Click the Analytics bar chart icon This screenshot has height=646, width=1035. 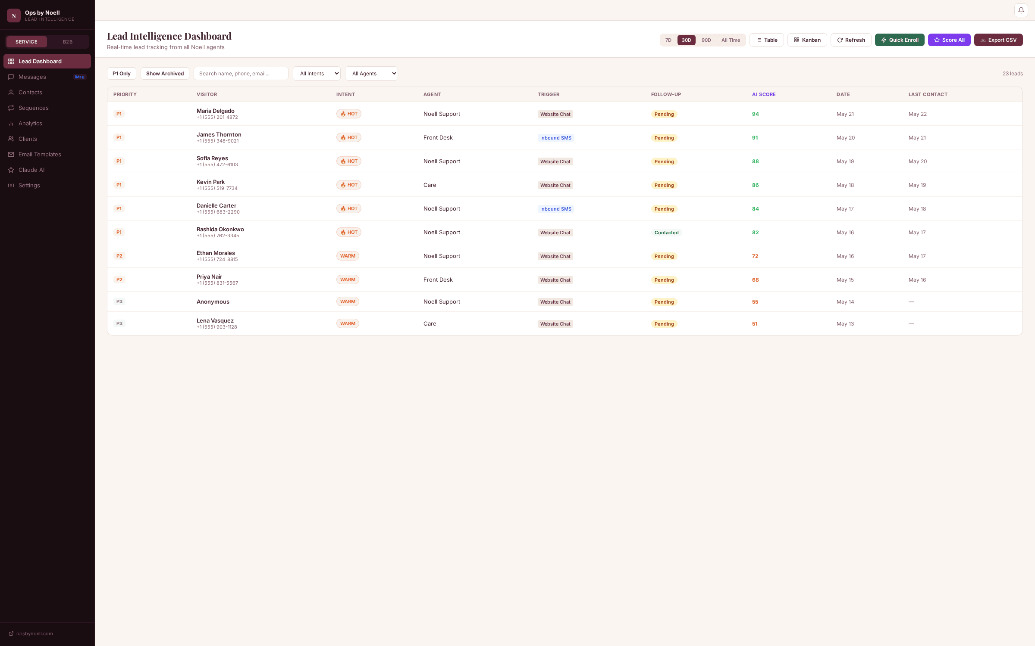[x=11, y=124]
